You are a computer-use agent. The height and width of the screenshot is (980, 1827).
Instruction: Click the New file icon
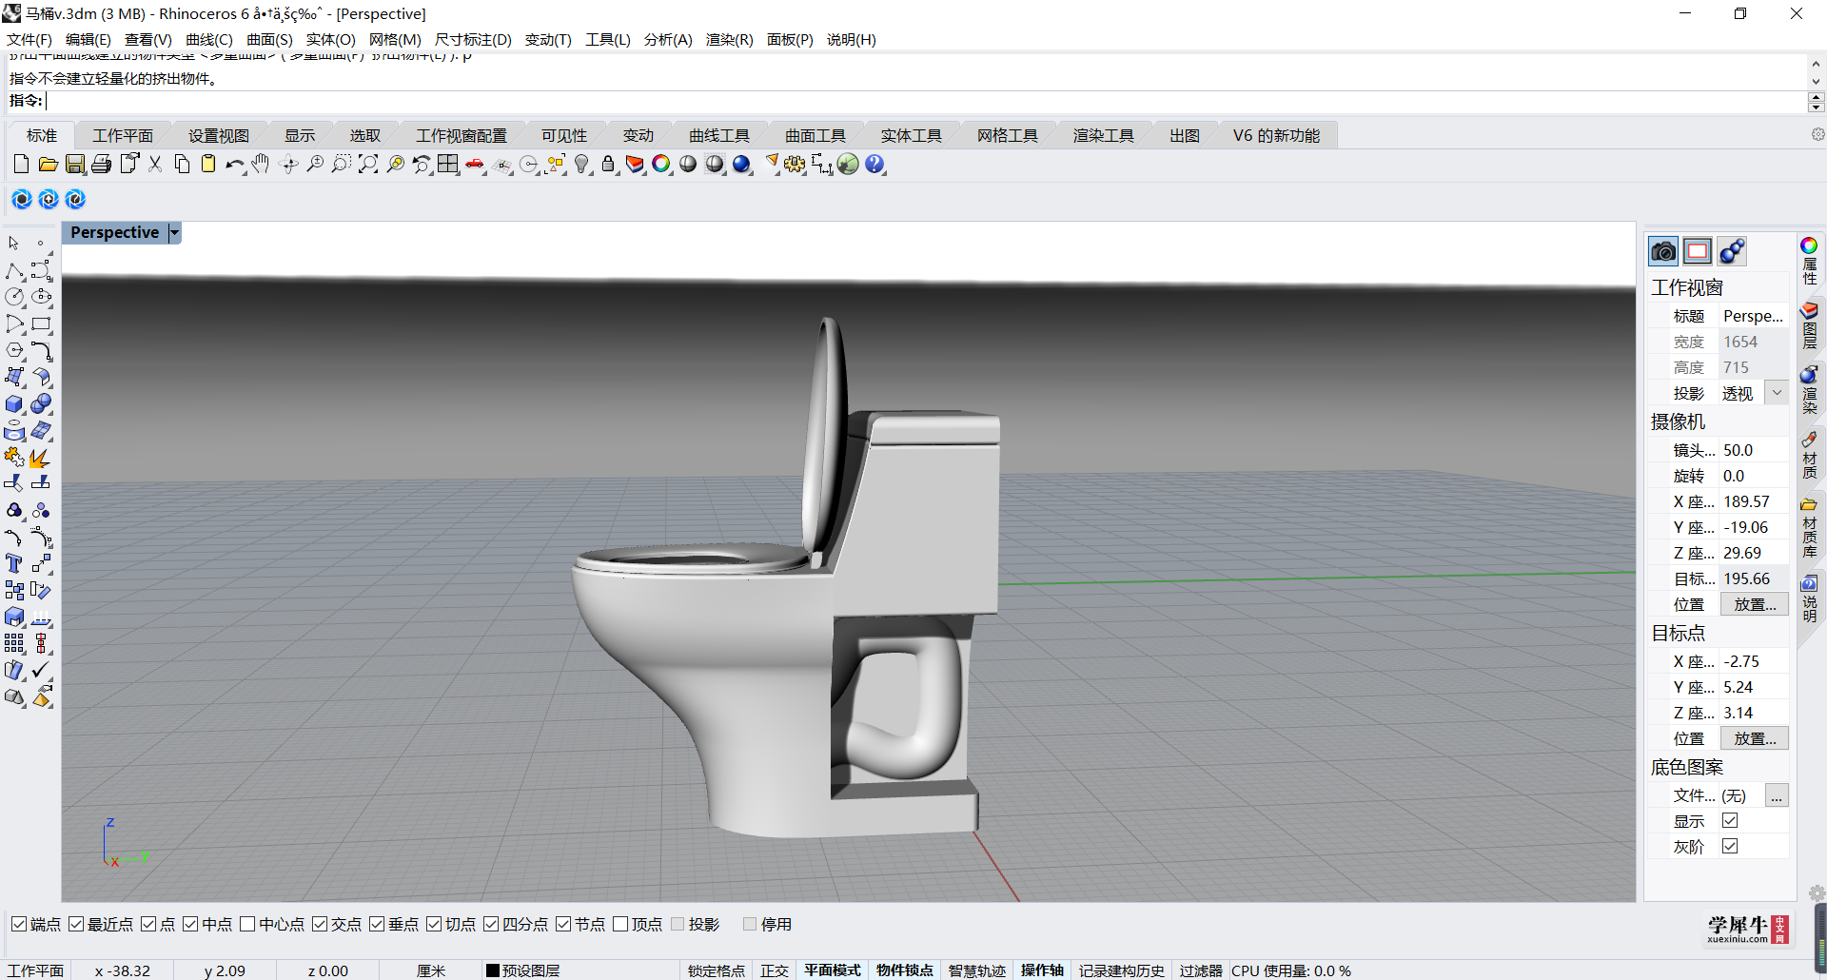[x=21, y=165]
